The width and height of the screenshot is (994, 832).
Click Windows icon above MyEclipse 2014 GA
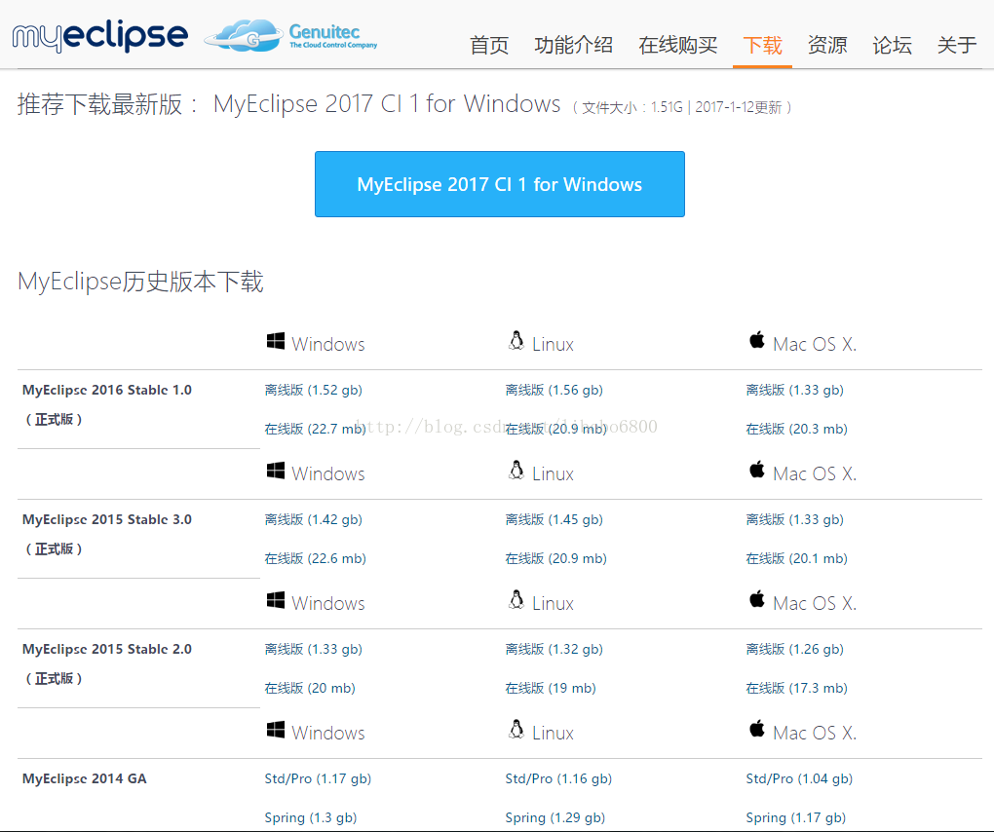276,730
